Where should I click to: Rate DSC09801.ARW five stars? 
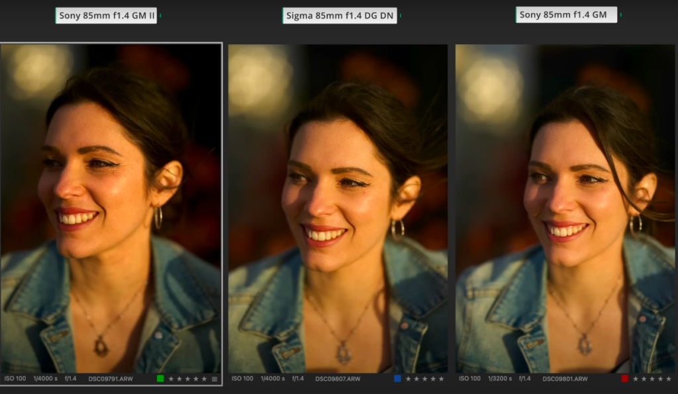click(669, 379)
